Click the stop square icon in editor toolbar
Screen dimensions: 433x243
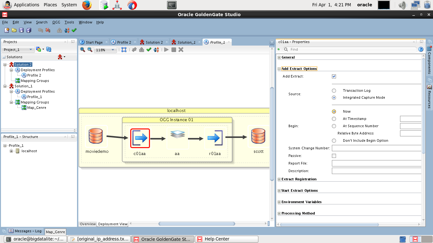tap(174, 50)
